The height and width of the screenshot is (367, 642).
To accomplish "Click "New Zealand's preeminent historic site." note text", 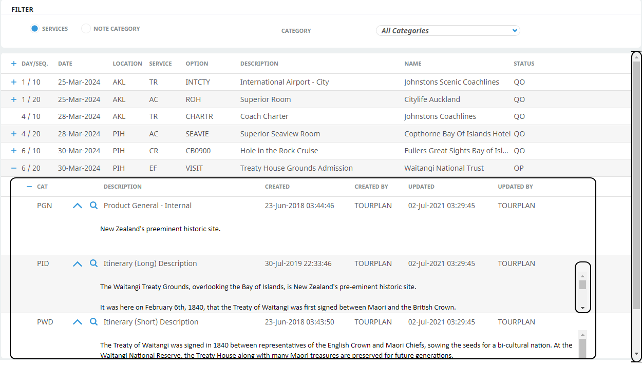I will tap(160, 229).
